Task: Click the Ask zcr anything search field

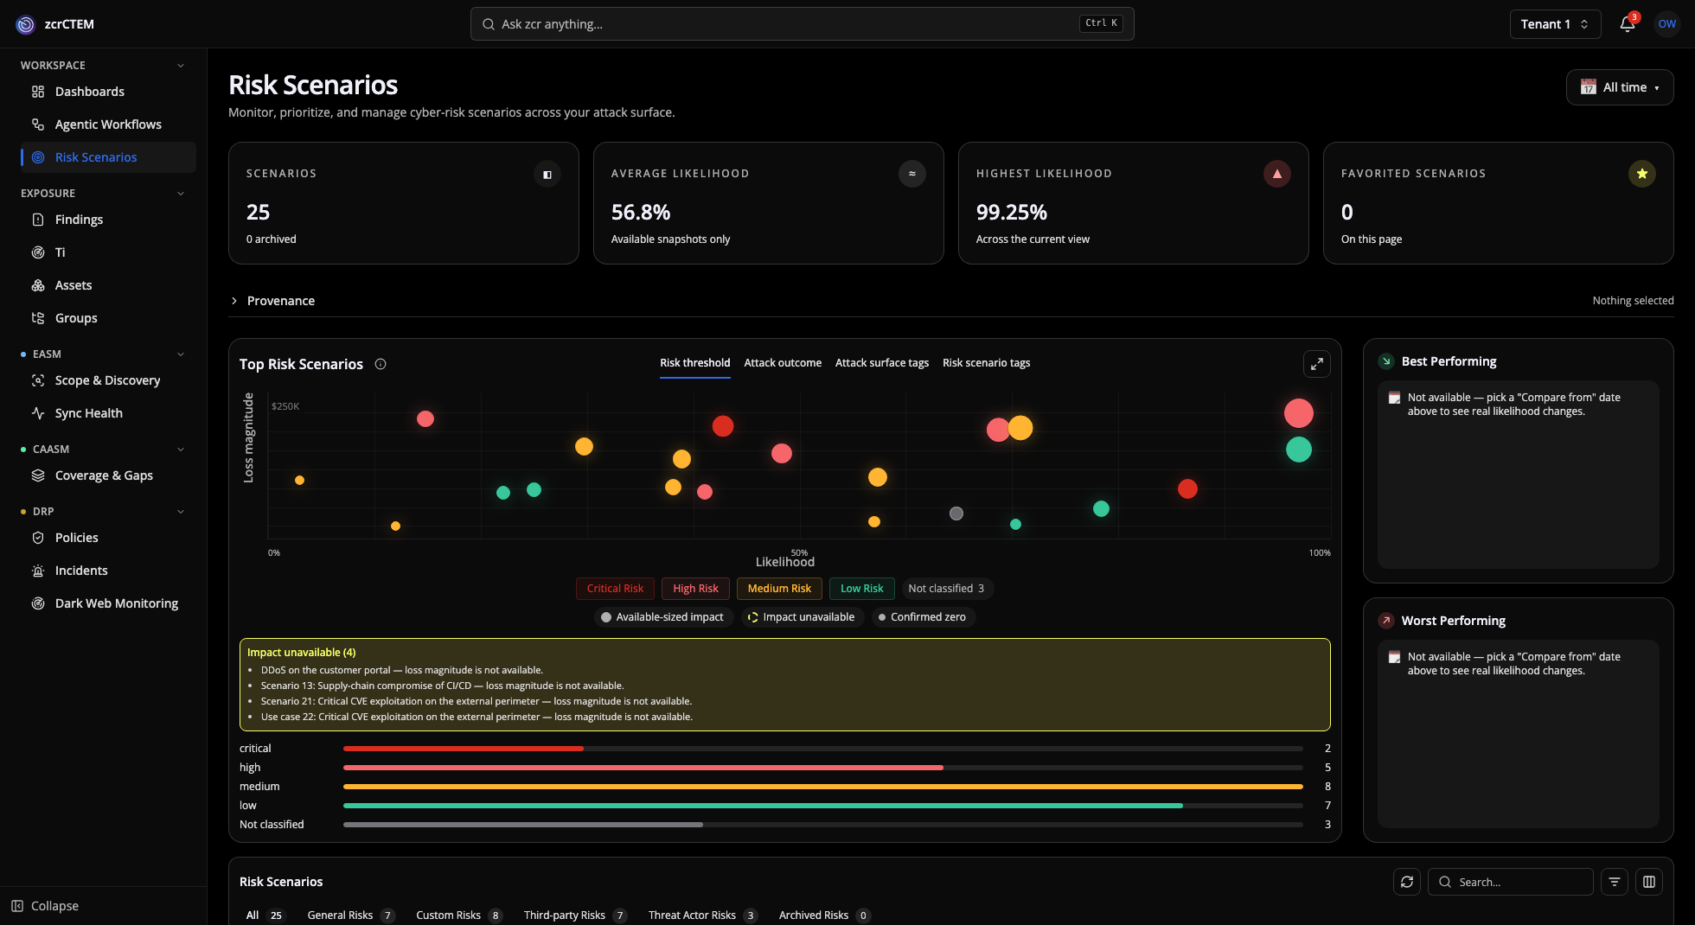Action: coord(802,24)
